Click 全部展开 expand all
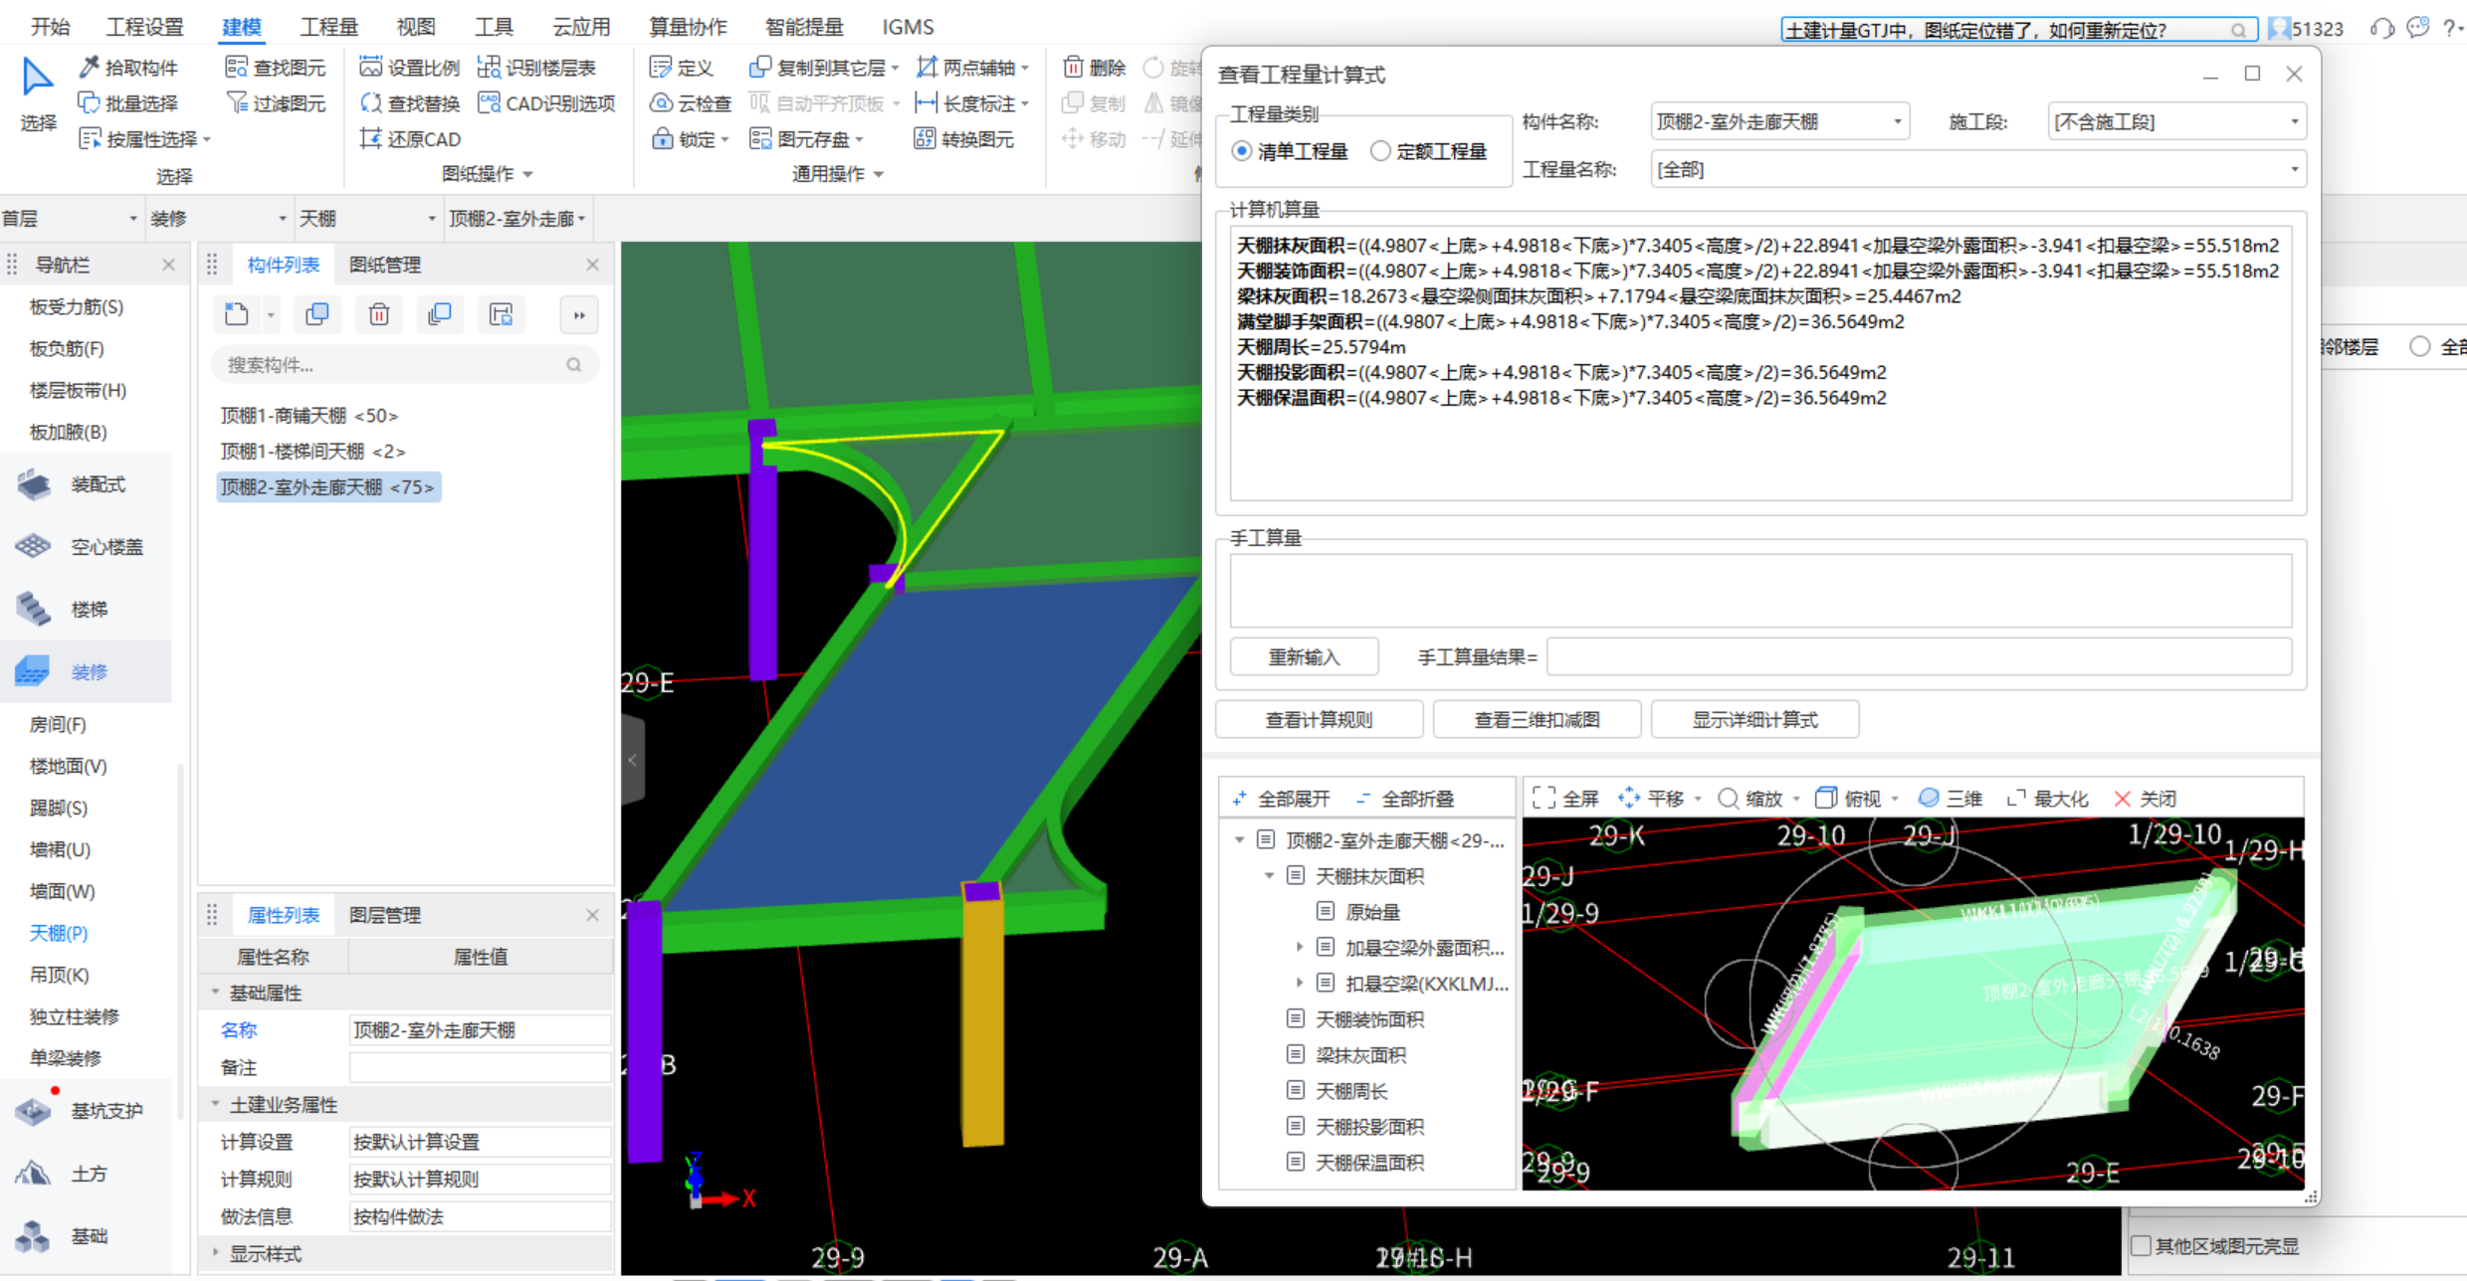Image resolution: width=2467 pixels, height=1281 pixels. coord(1281,798)
